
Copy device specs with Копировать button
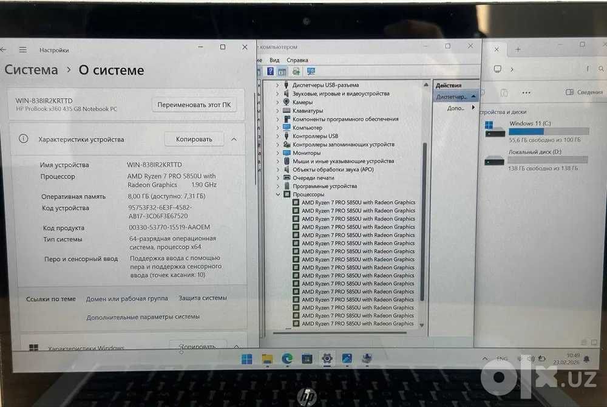click(194, 139)
